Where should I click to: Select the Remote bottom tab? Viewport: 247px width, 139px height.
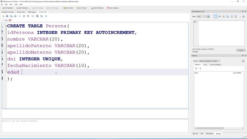click(218, 134)
